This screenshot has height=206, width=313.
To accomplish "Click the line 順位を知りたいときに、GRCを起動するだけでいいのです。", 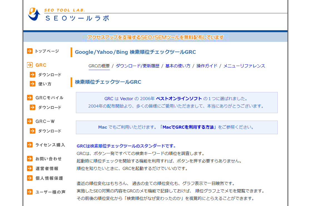I will 133,168.
